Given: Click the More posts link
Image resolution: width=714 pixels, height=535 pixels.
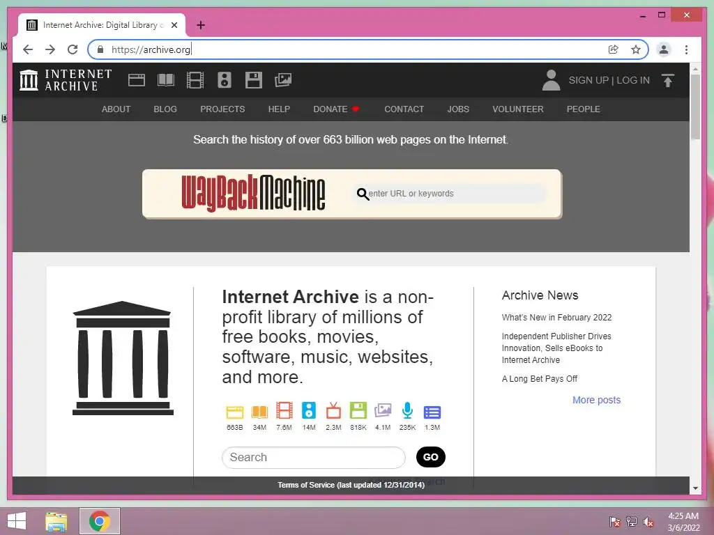Looking at the screenshot, I should click(x=597, y=400).
